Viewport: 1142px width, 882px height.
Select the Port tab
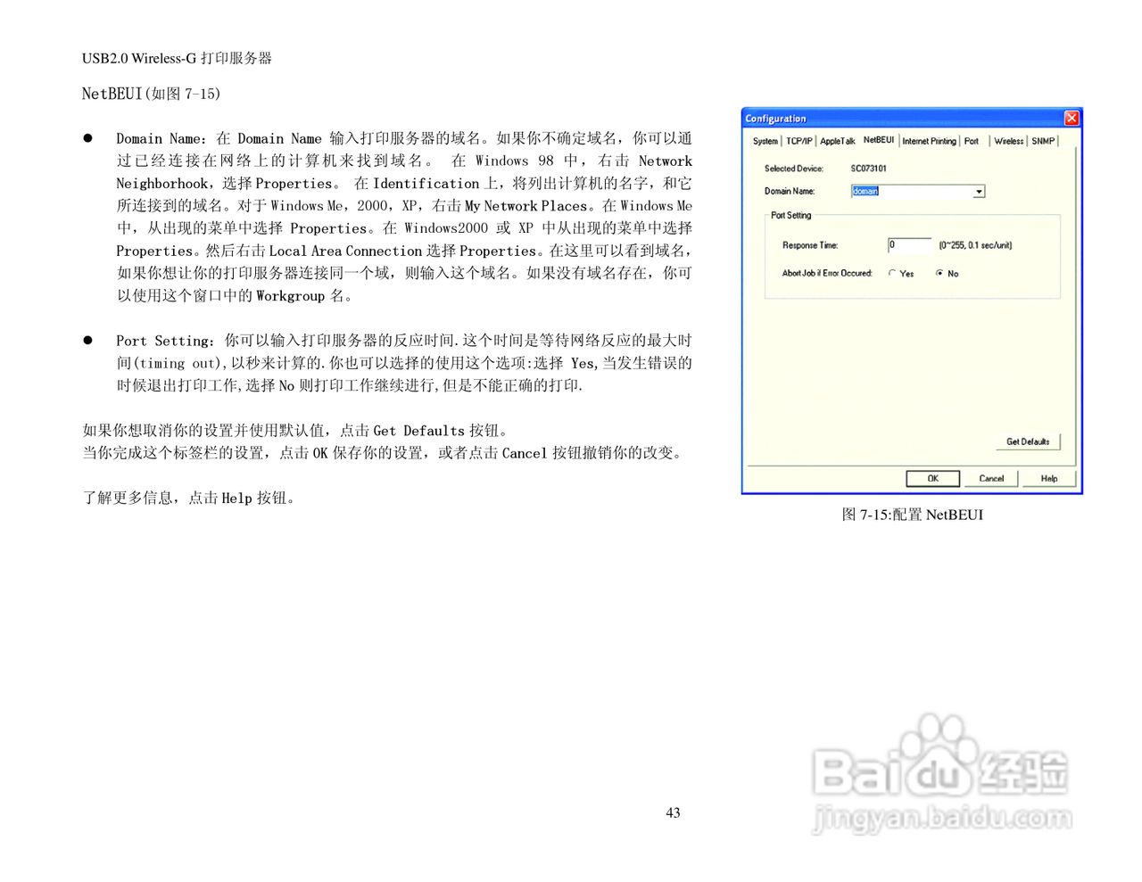(972, 140)
